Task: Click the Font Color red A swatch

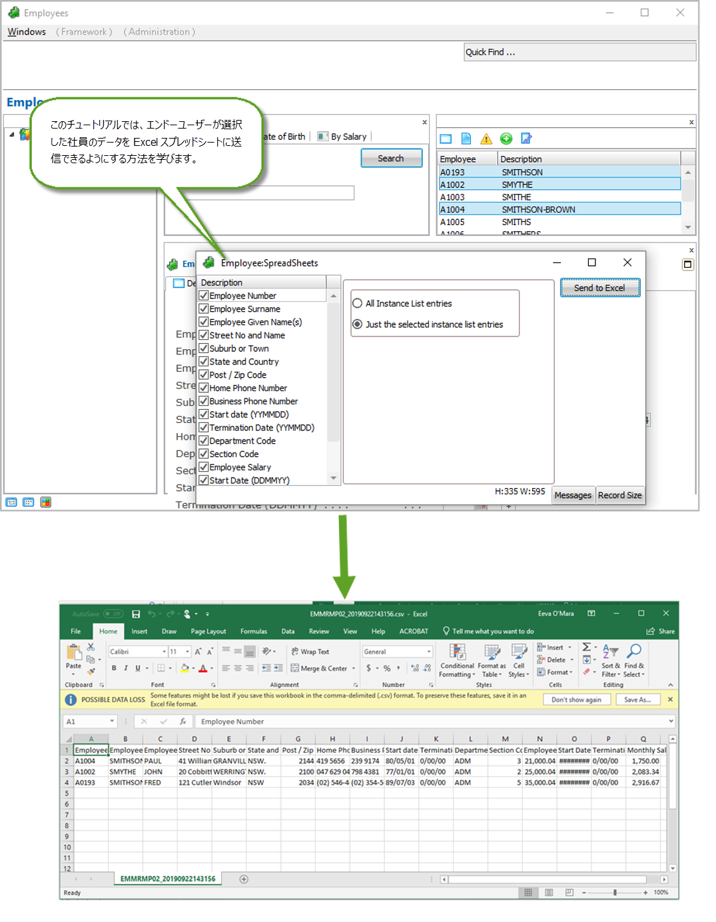Action: (x=203, y=668)
